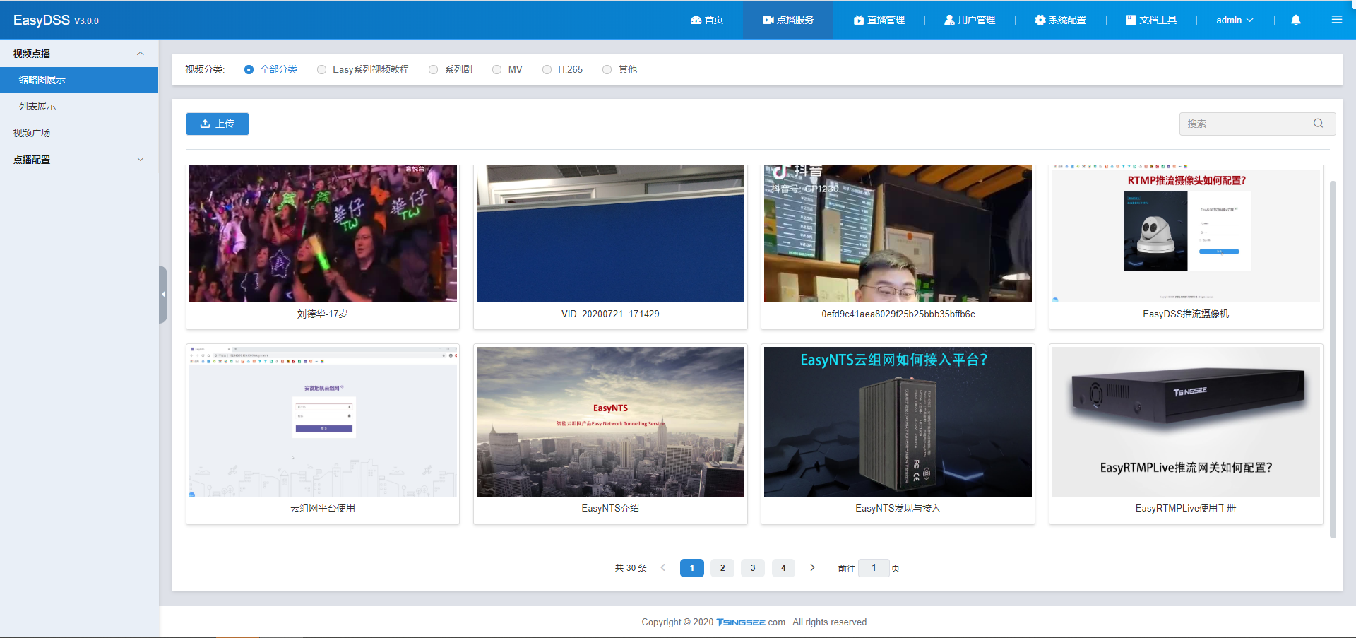Go to page 1
1356x638 pixels.
pos(692,567)
